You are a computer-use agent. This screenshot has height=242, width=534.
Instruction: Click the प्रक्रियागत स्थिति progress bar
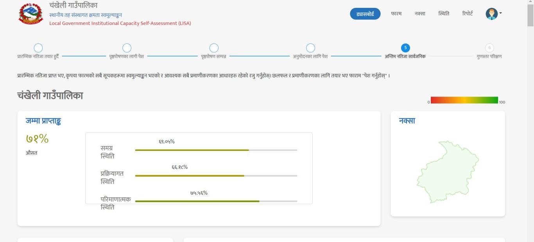tap(216, 176)
